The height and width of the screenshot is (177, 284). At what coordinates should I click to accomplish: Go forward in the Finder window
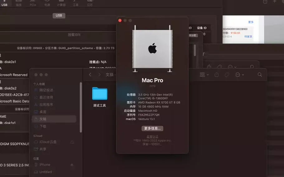pos(99,75)
